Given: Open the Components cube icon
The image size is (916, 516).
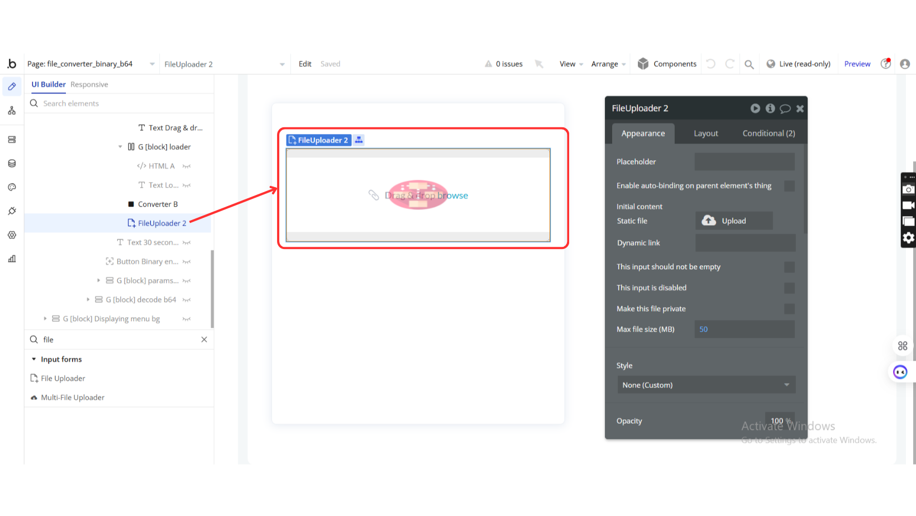Looking at the screenshot, I should [x=643, y=64].
